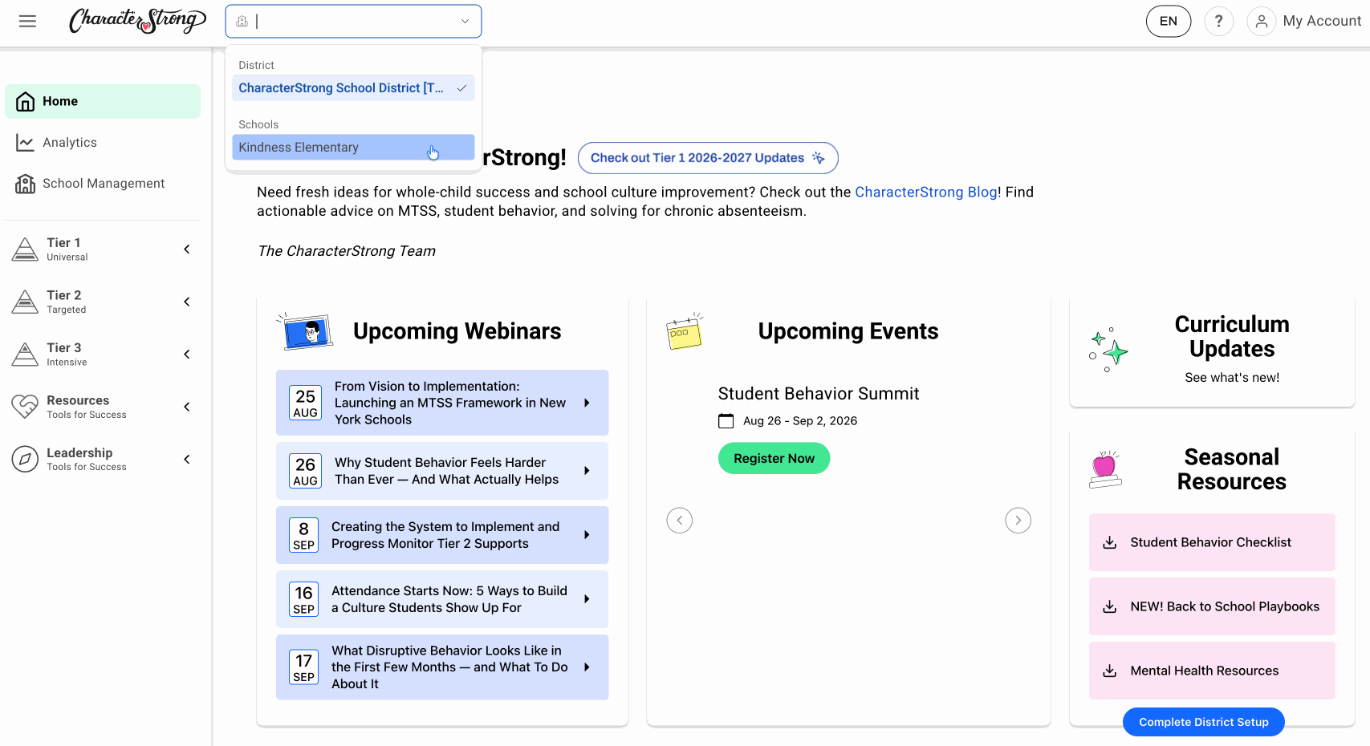The width and height of the screenshot is (1370, 746).
Task: Click the Tier 2 pyramid icon
Action: click(25, 302)
